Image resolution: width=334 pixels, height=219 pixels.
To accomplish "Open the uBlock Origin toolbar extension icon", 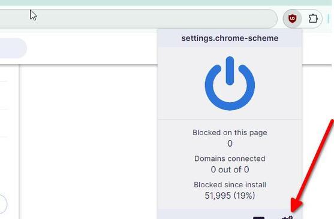I will click(x=292, y=19).
